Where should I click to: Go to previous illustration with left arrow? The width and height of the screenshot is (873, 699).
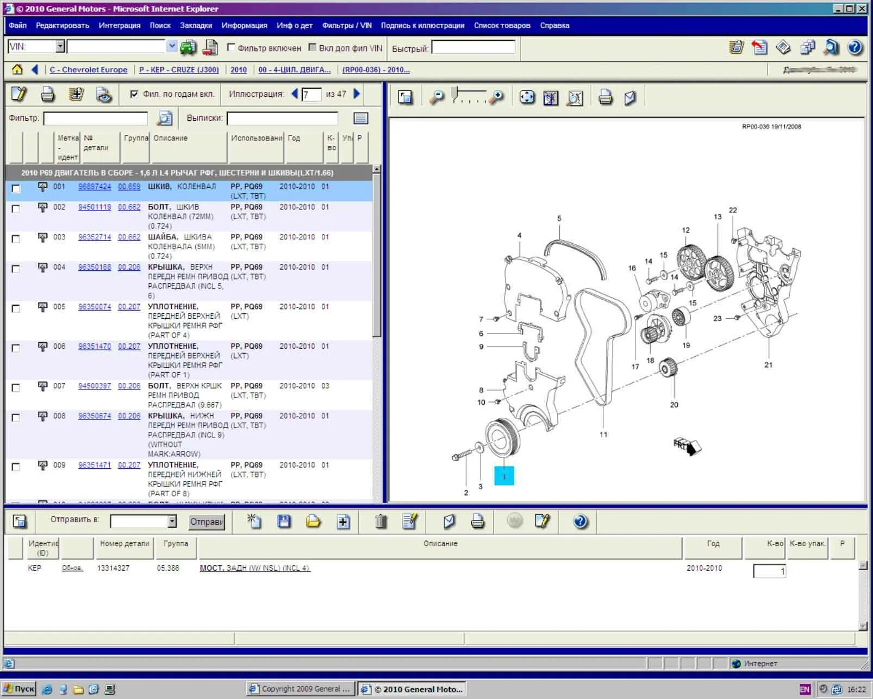(295, 94)
